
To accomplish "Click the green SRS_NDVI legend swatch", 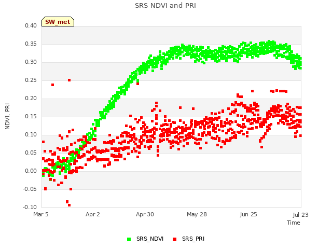I will point(129,239).
